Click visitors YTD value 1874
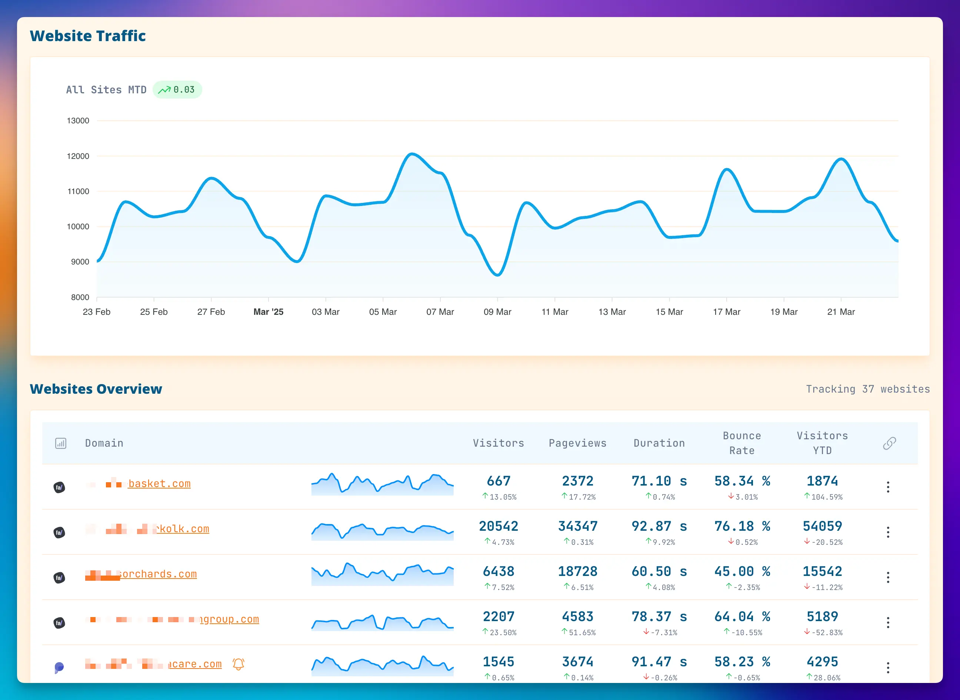Screen dimensions: 960x700 pyautogui.click(x=822, y=481)
